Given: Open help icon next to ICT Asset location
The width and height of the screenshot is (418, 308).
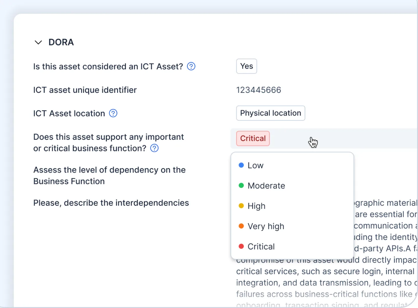Looking at the screenshot, I should click(x=113, y=113).
